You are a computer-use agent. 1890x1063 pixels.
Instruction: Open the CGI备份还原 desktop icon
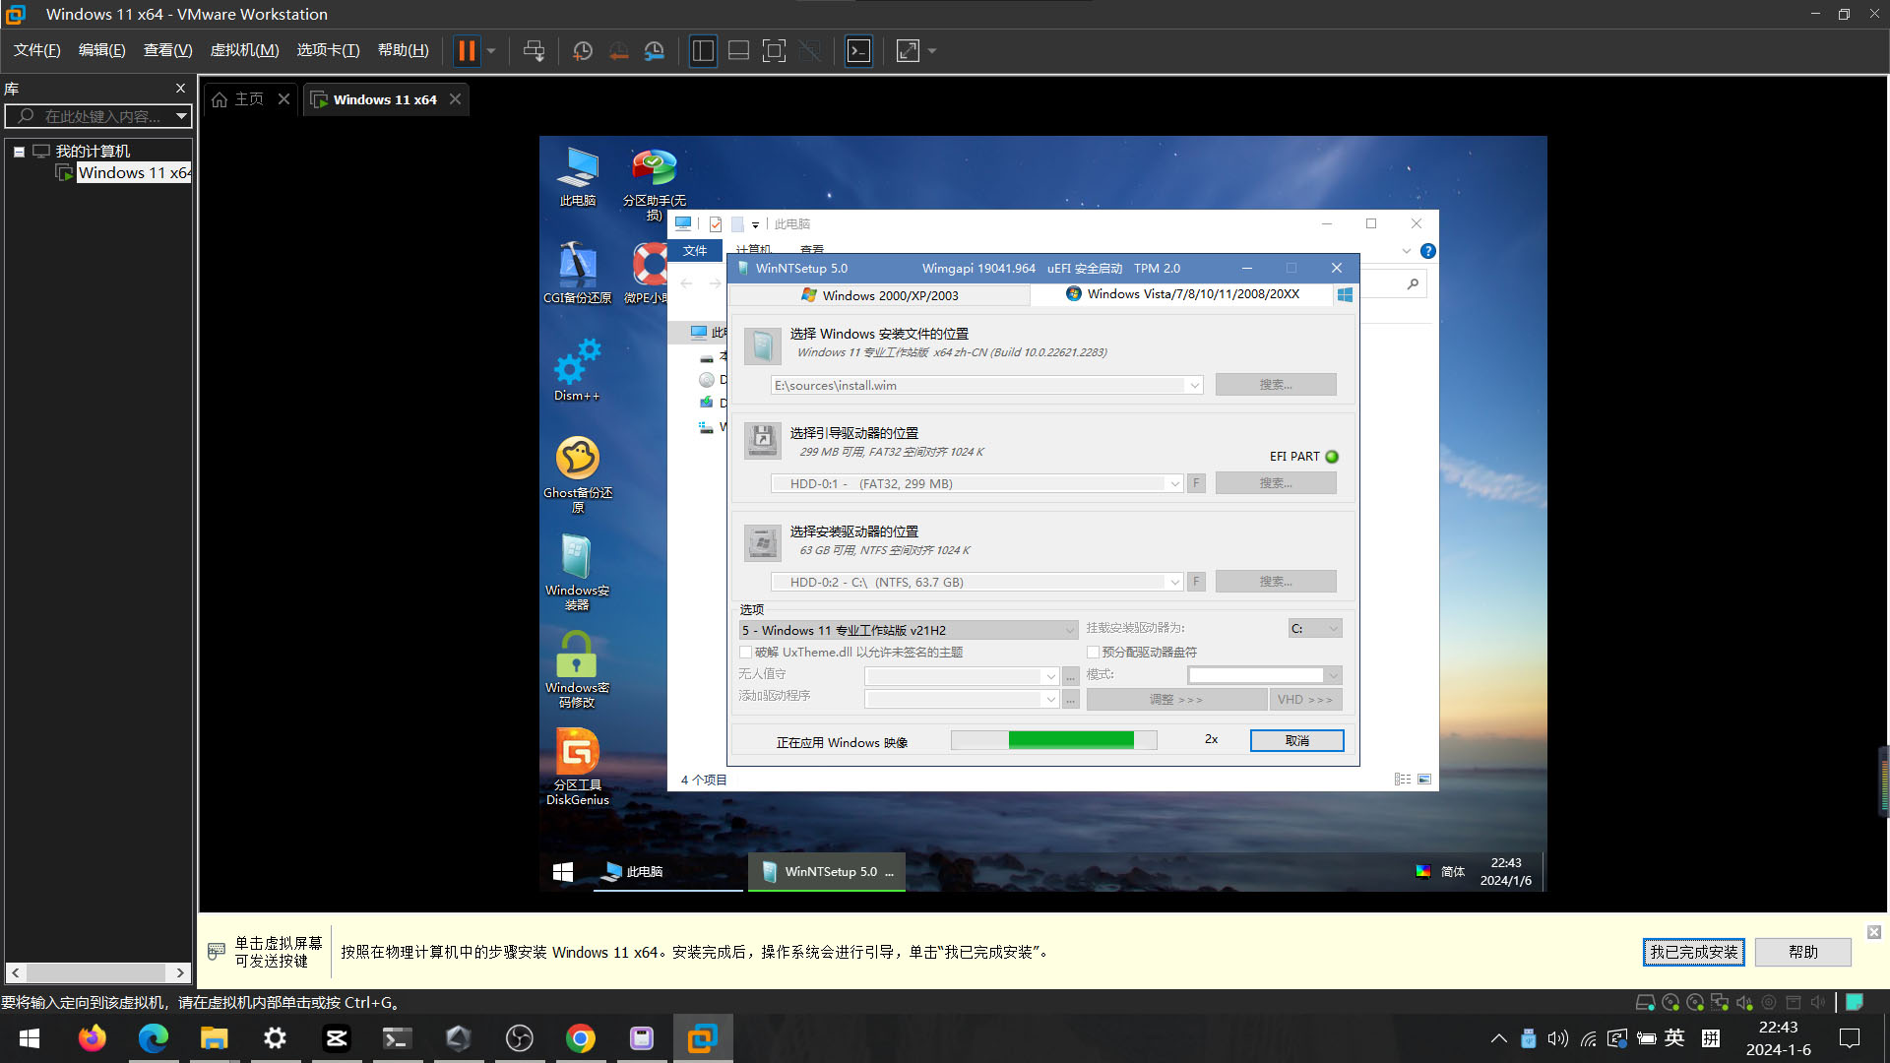pyautogui.click(x=577, y=274)
